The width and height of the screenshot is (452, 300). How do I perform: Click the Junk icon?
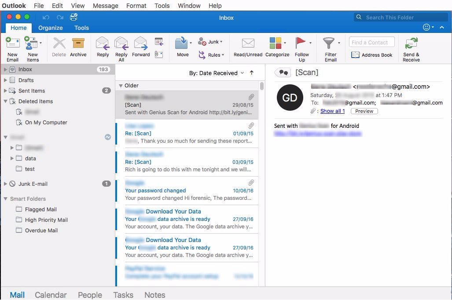[x=202, y=42]
